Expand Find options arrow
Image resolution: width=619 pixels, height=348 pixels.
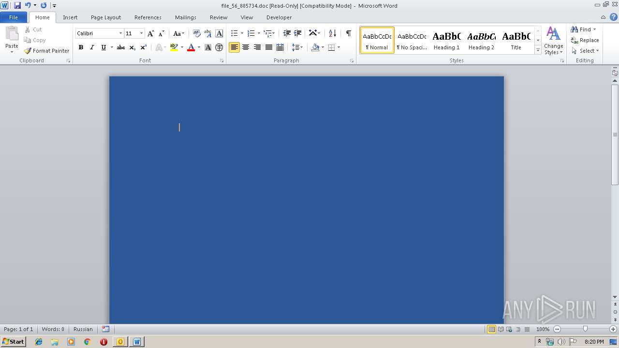(594, 29)
